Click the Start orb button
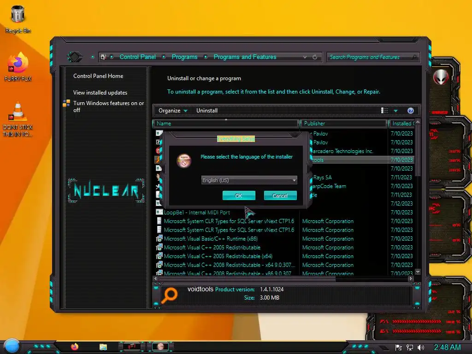The height and width of the screenshot is (354, 472). click(x=12, y=346)
